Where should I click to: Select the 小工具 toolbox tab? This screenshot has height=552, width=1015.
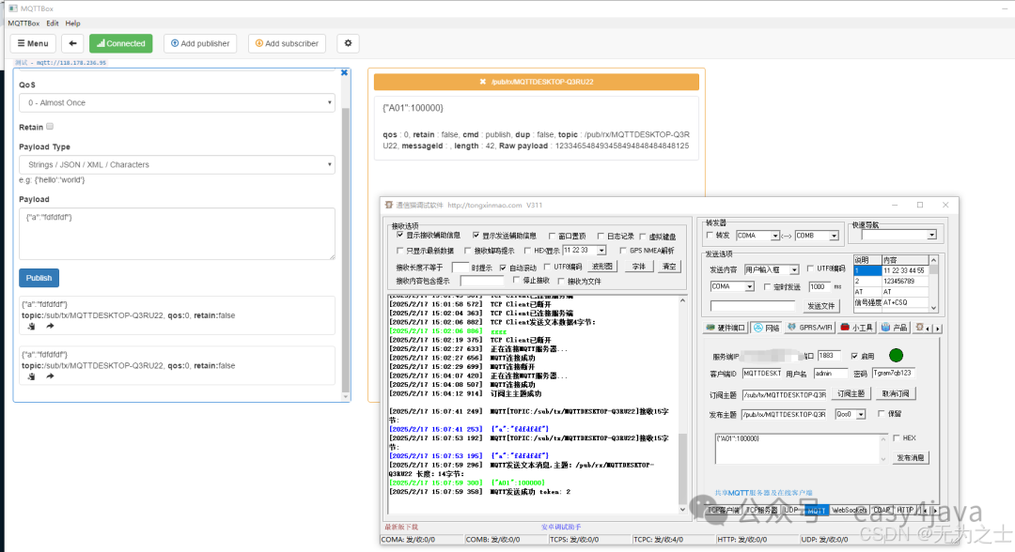click(856, 328)
